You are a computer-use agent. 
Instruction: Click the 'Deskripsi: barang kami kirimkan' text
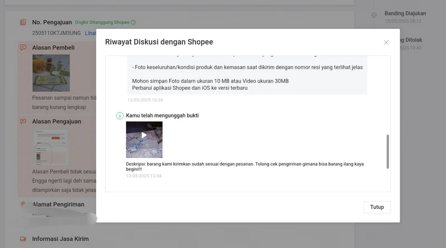click(245, 167)
